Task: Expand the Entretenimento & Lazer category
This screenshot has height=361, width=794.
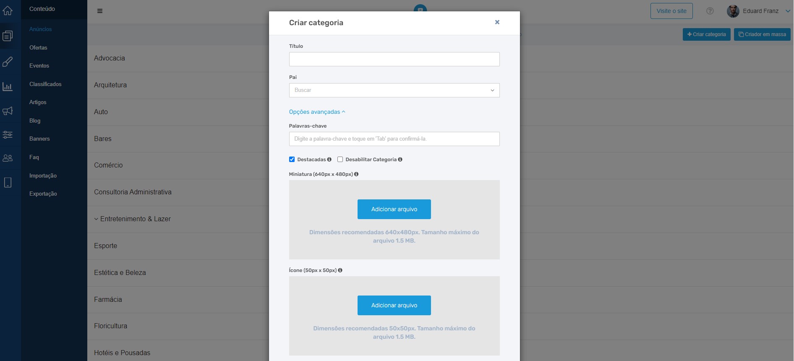Action: (x=97, y=219)
